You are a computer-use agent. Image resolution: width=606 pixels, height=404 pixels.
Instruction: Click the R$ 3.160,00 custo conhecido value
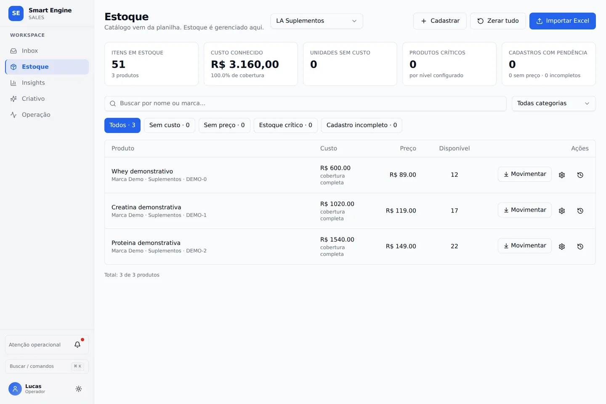245,64
